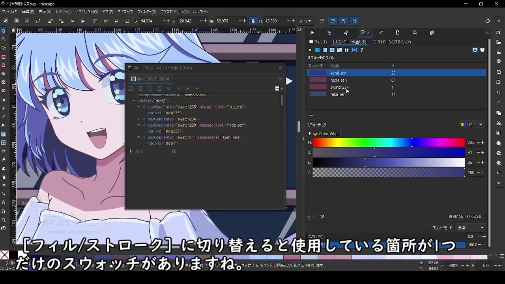Select the fuku_sen swatch row

tap(396, 94)
